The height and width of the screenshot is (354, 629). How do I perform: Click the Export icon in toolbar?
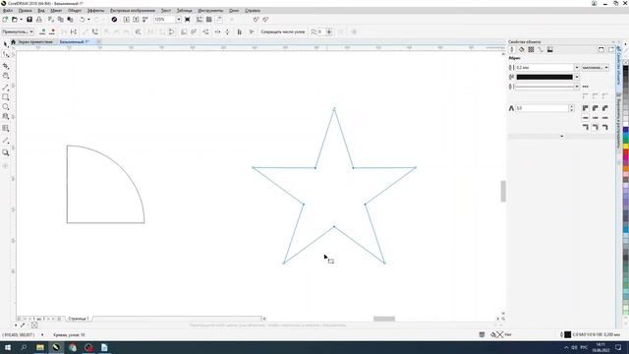click(x=136, y=20)
